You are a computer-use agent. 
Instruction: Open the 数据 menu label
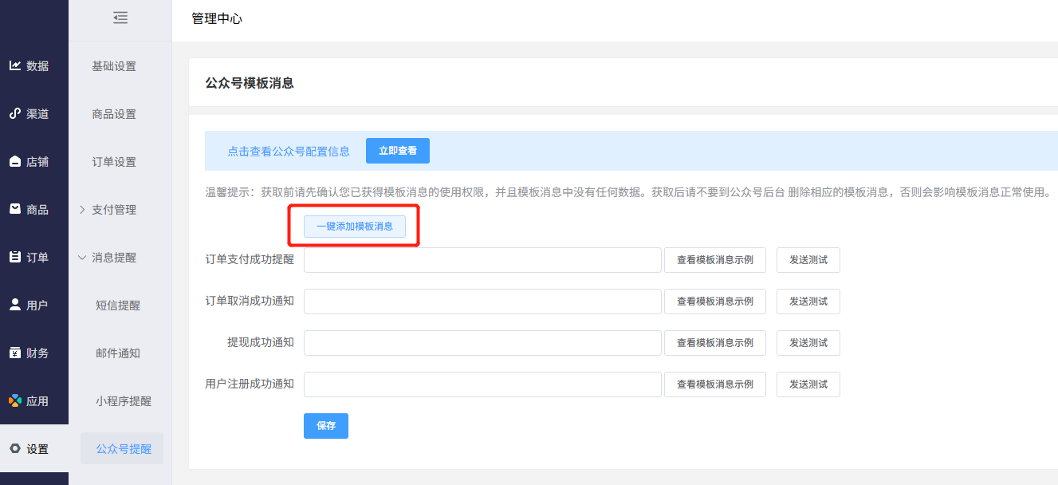tap(37, 66)
